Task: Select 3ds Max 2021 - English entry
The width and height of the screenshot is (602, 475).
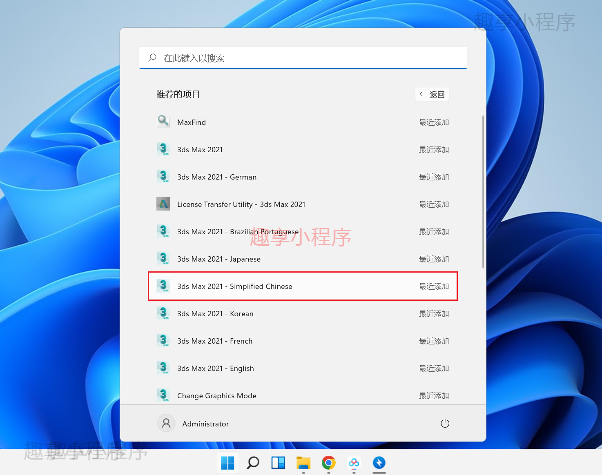Action: coord(216,368)
